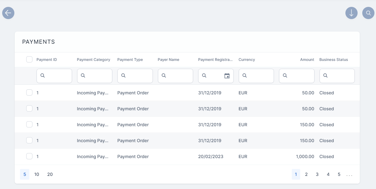
Task: Click the back arrow icon
Action: pyautogui.click(x=8, y=13)
